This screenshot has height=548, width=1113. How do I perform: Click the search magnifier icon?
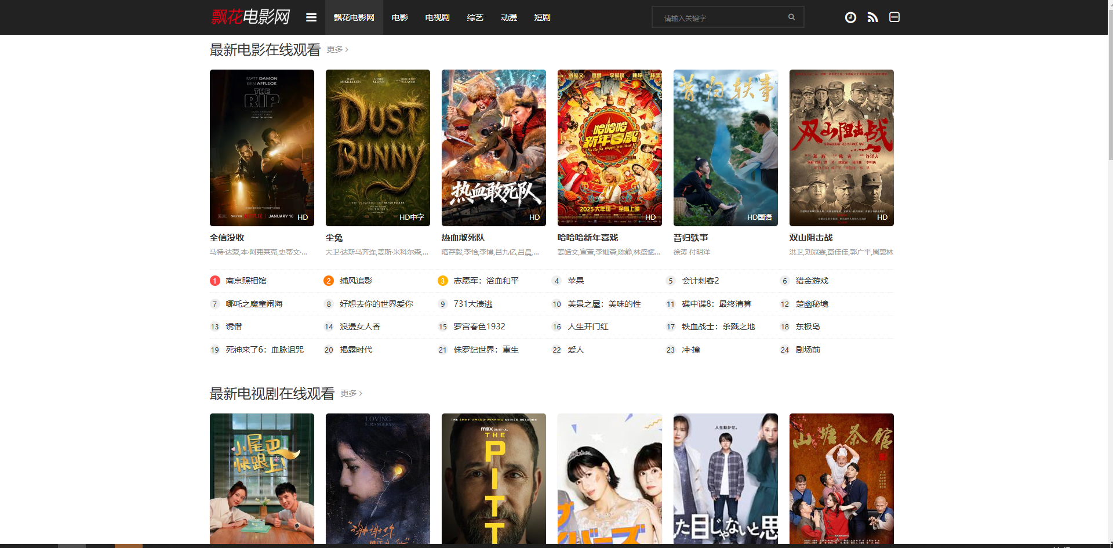pos(791,17)
